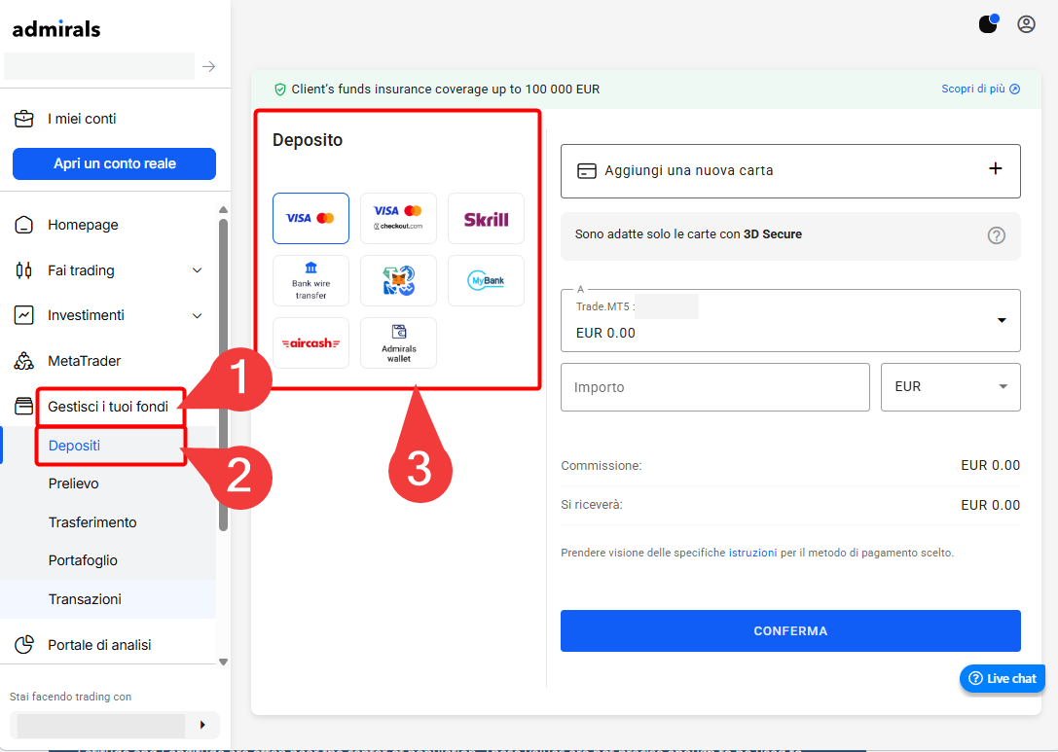Click sidebar scroll down arrow
Image resolution: width=1058 pixels, height=752 pixels.
click(x=223, y=662)
